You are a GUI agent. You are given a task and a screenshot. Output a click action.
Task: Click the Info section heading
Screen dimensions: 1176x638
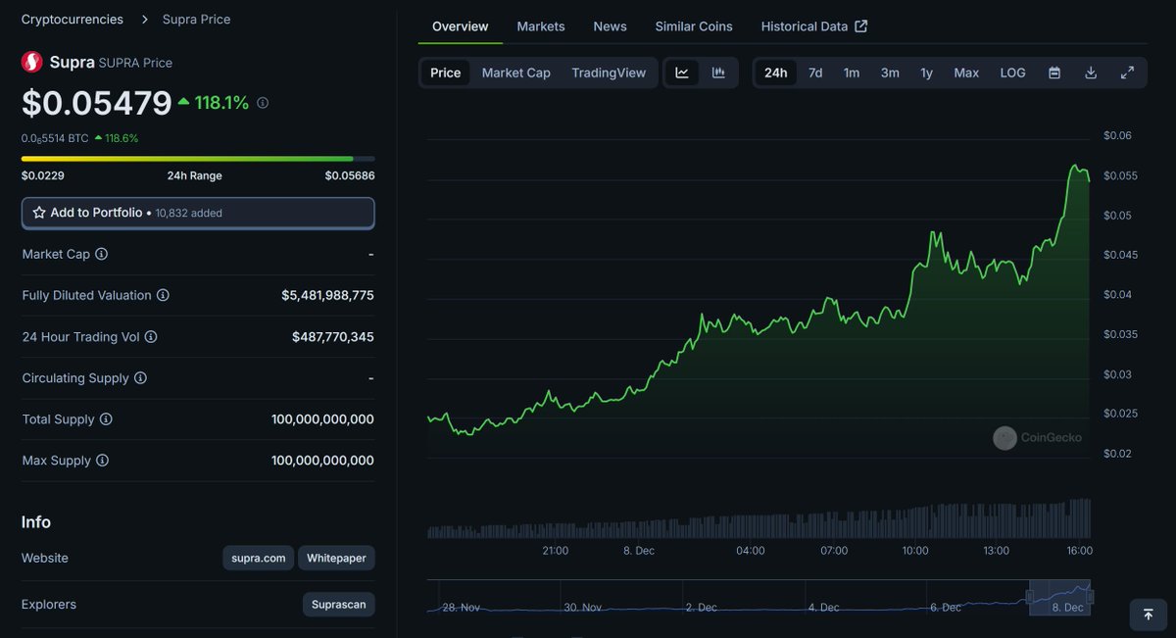pos(36,522)
